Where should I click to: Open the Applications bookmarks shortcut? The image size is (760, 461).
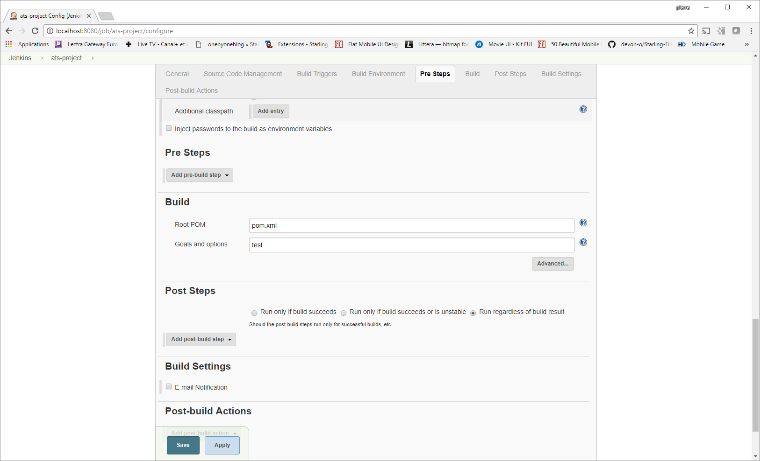pyautogui.click(x=27, y=44)
